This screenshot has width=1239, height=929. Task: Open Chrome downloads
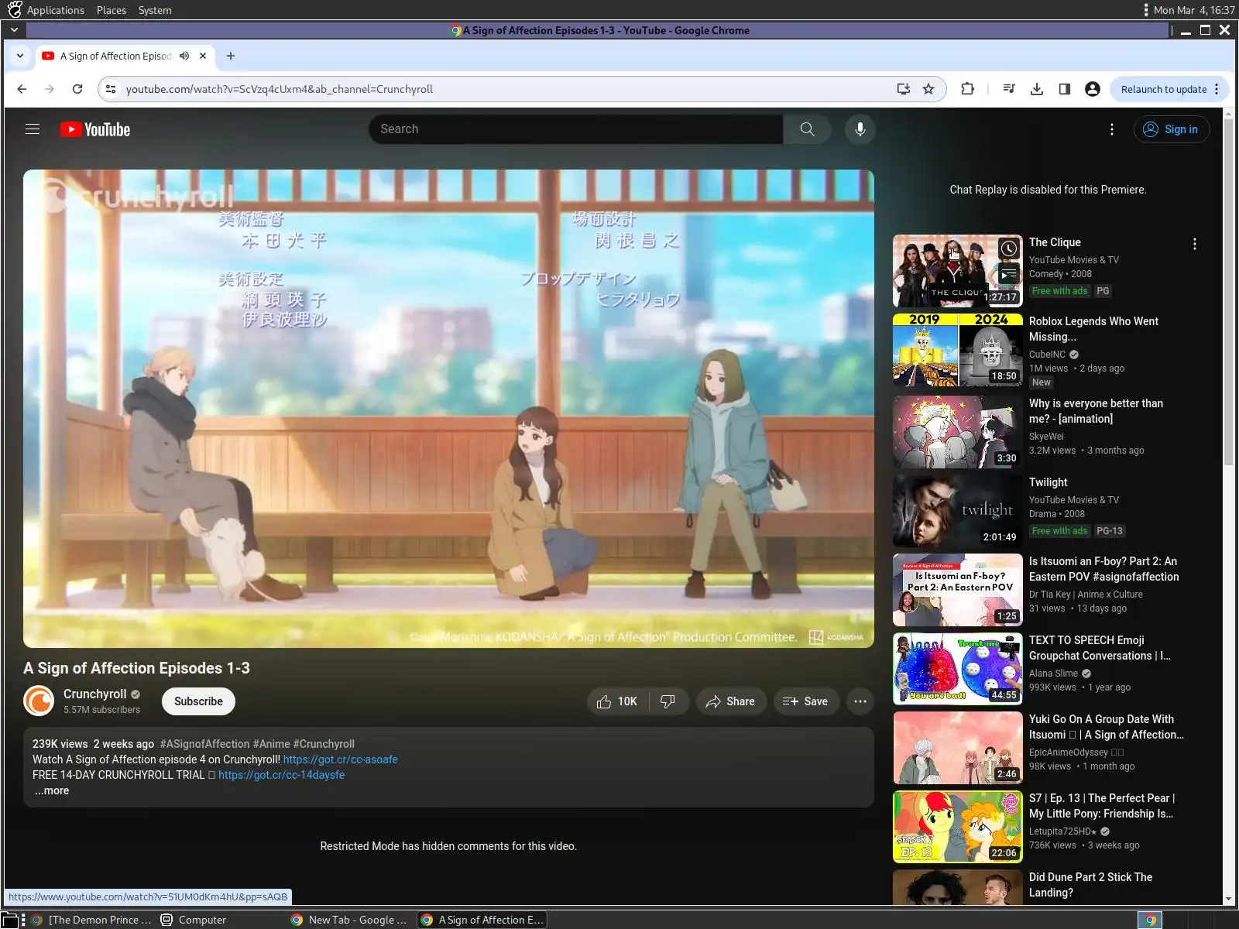pyautogui.click(x=1037, y=89)
